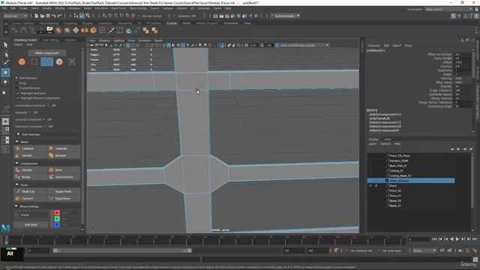The image size is (480, 270).
Task: Click the Bevel component tool
Action: click(x=64, y=170)
